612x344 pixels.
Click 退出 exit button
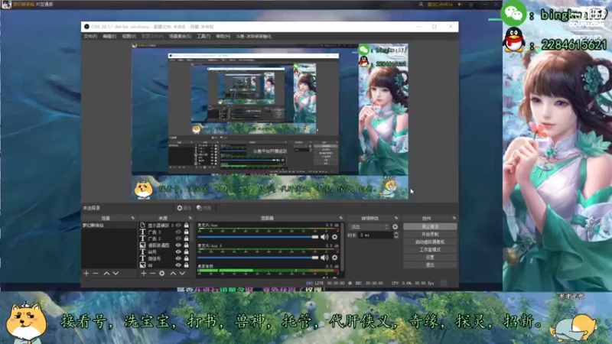[x=430, y=264]
